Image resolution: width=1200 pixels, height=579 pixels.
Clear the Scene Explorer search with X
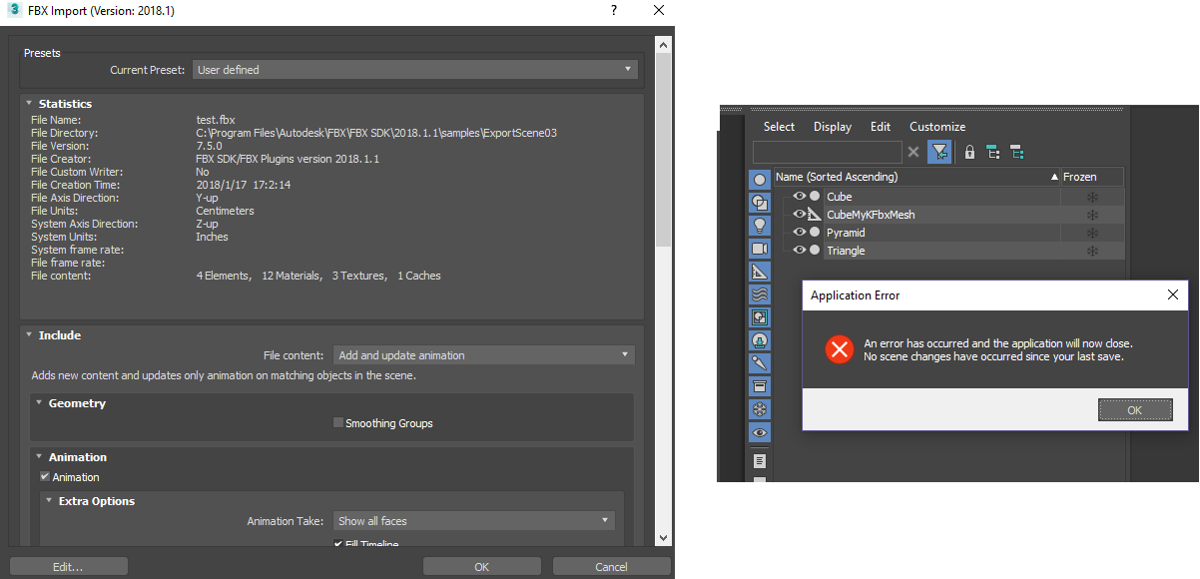(912, 152)
